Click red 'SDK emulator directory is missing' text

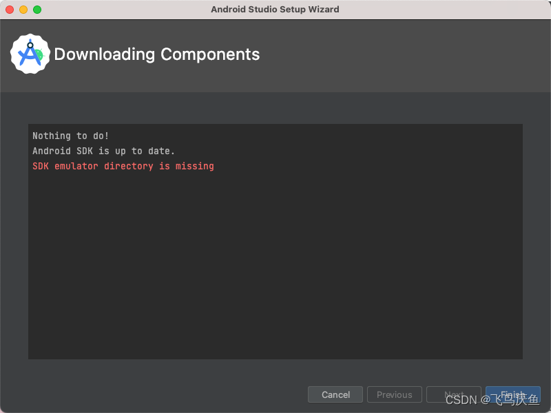click(x=123, y=166)
